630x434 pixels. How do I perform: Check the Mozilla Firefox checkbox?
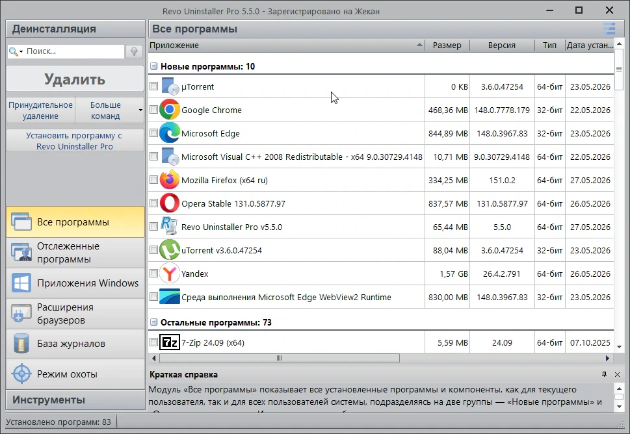[153, 179]
